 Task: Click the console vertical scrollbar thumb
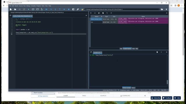(167, 82)
